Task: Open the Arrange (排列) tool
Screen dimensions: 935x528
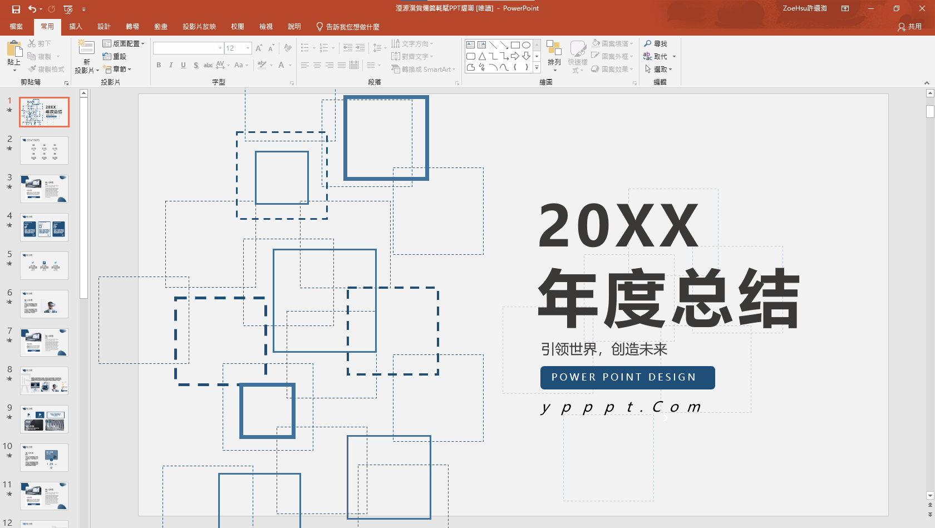Action: tap(554, 49)
